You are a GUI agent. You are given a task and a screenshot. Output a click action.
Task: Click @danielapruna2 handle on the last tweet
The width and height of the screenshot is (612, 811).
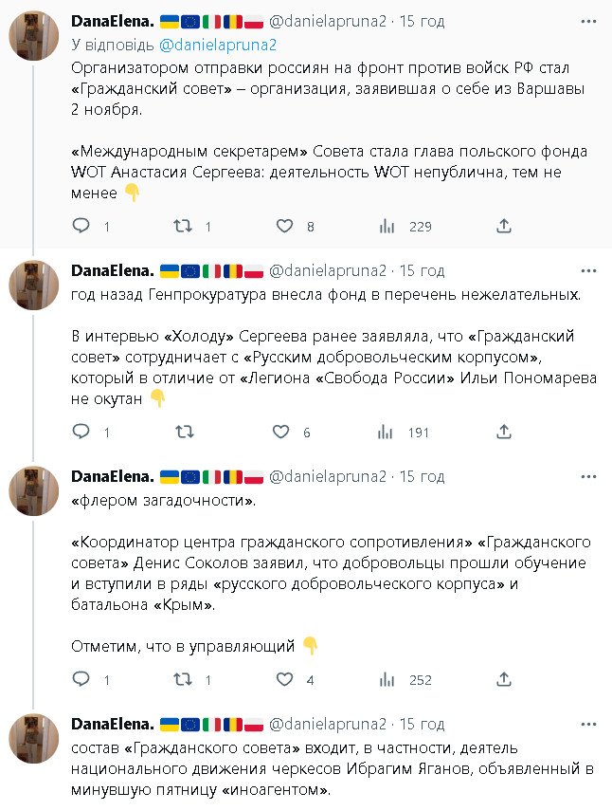pyautogui.click(x=330, y=724)
